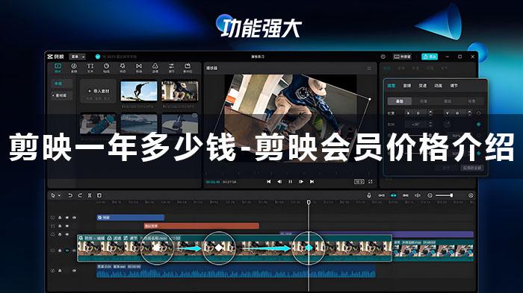The height and width of the screenshot is (293, 523).
Task: Select the Basic sub-tab in properties
Action: (400, 101)
